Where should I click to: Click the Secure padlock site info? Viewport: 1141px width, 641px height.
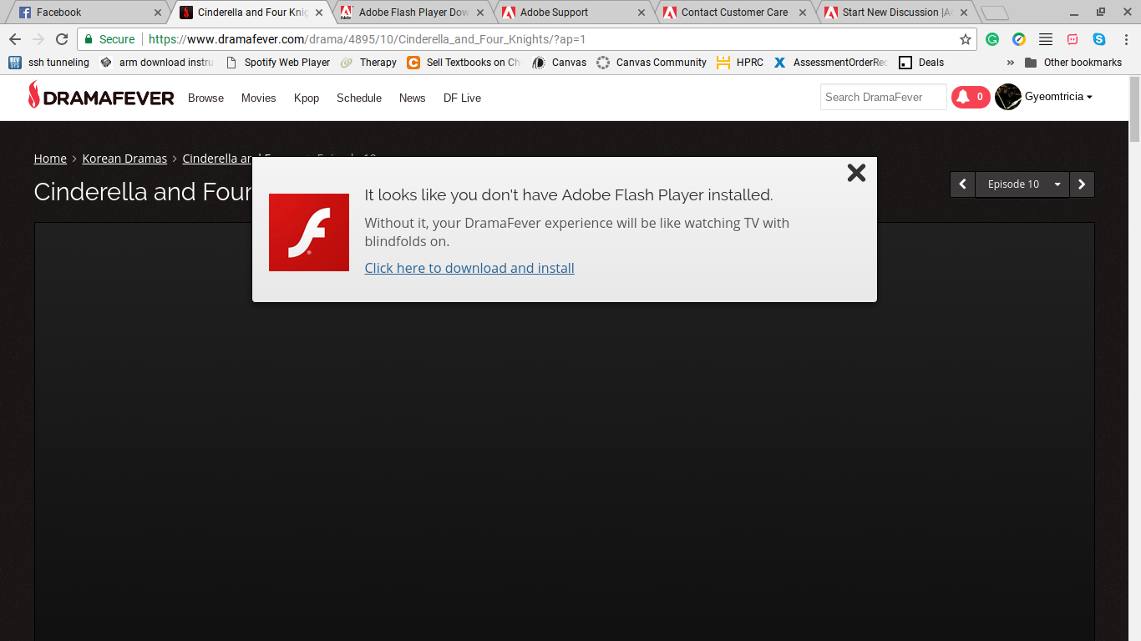pos(109,39)
